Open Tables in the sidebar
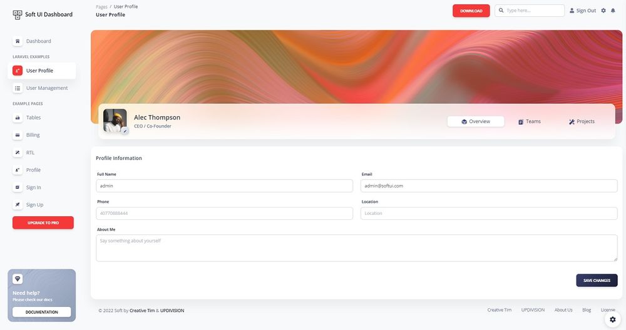 point(41,117)
